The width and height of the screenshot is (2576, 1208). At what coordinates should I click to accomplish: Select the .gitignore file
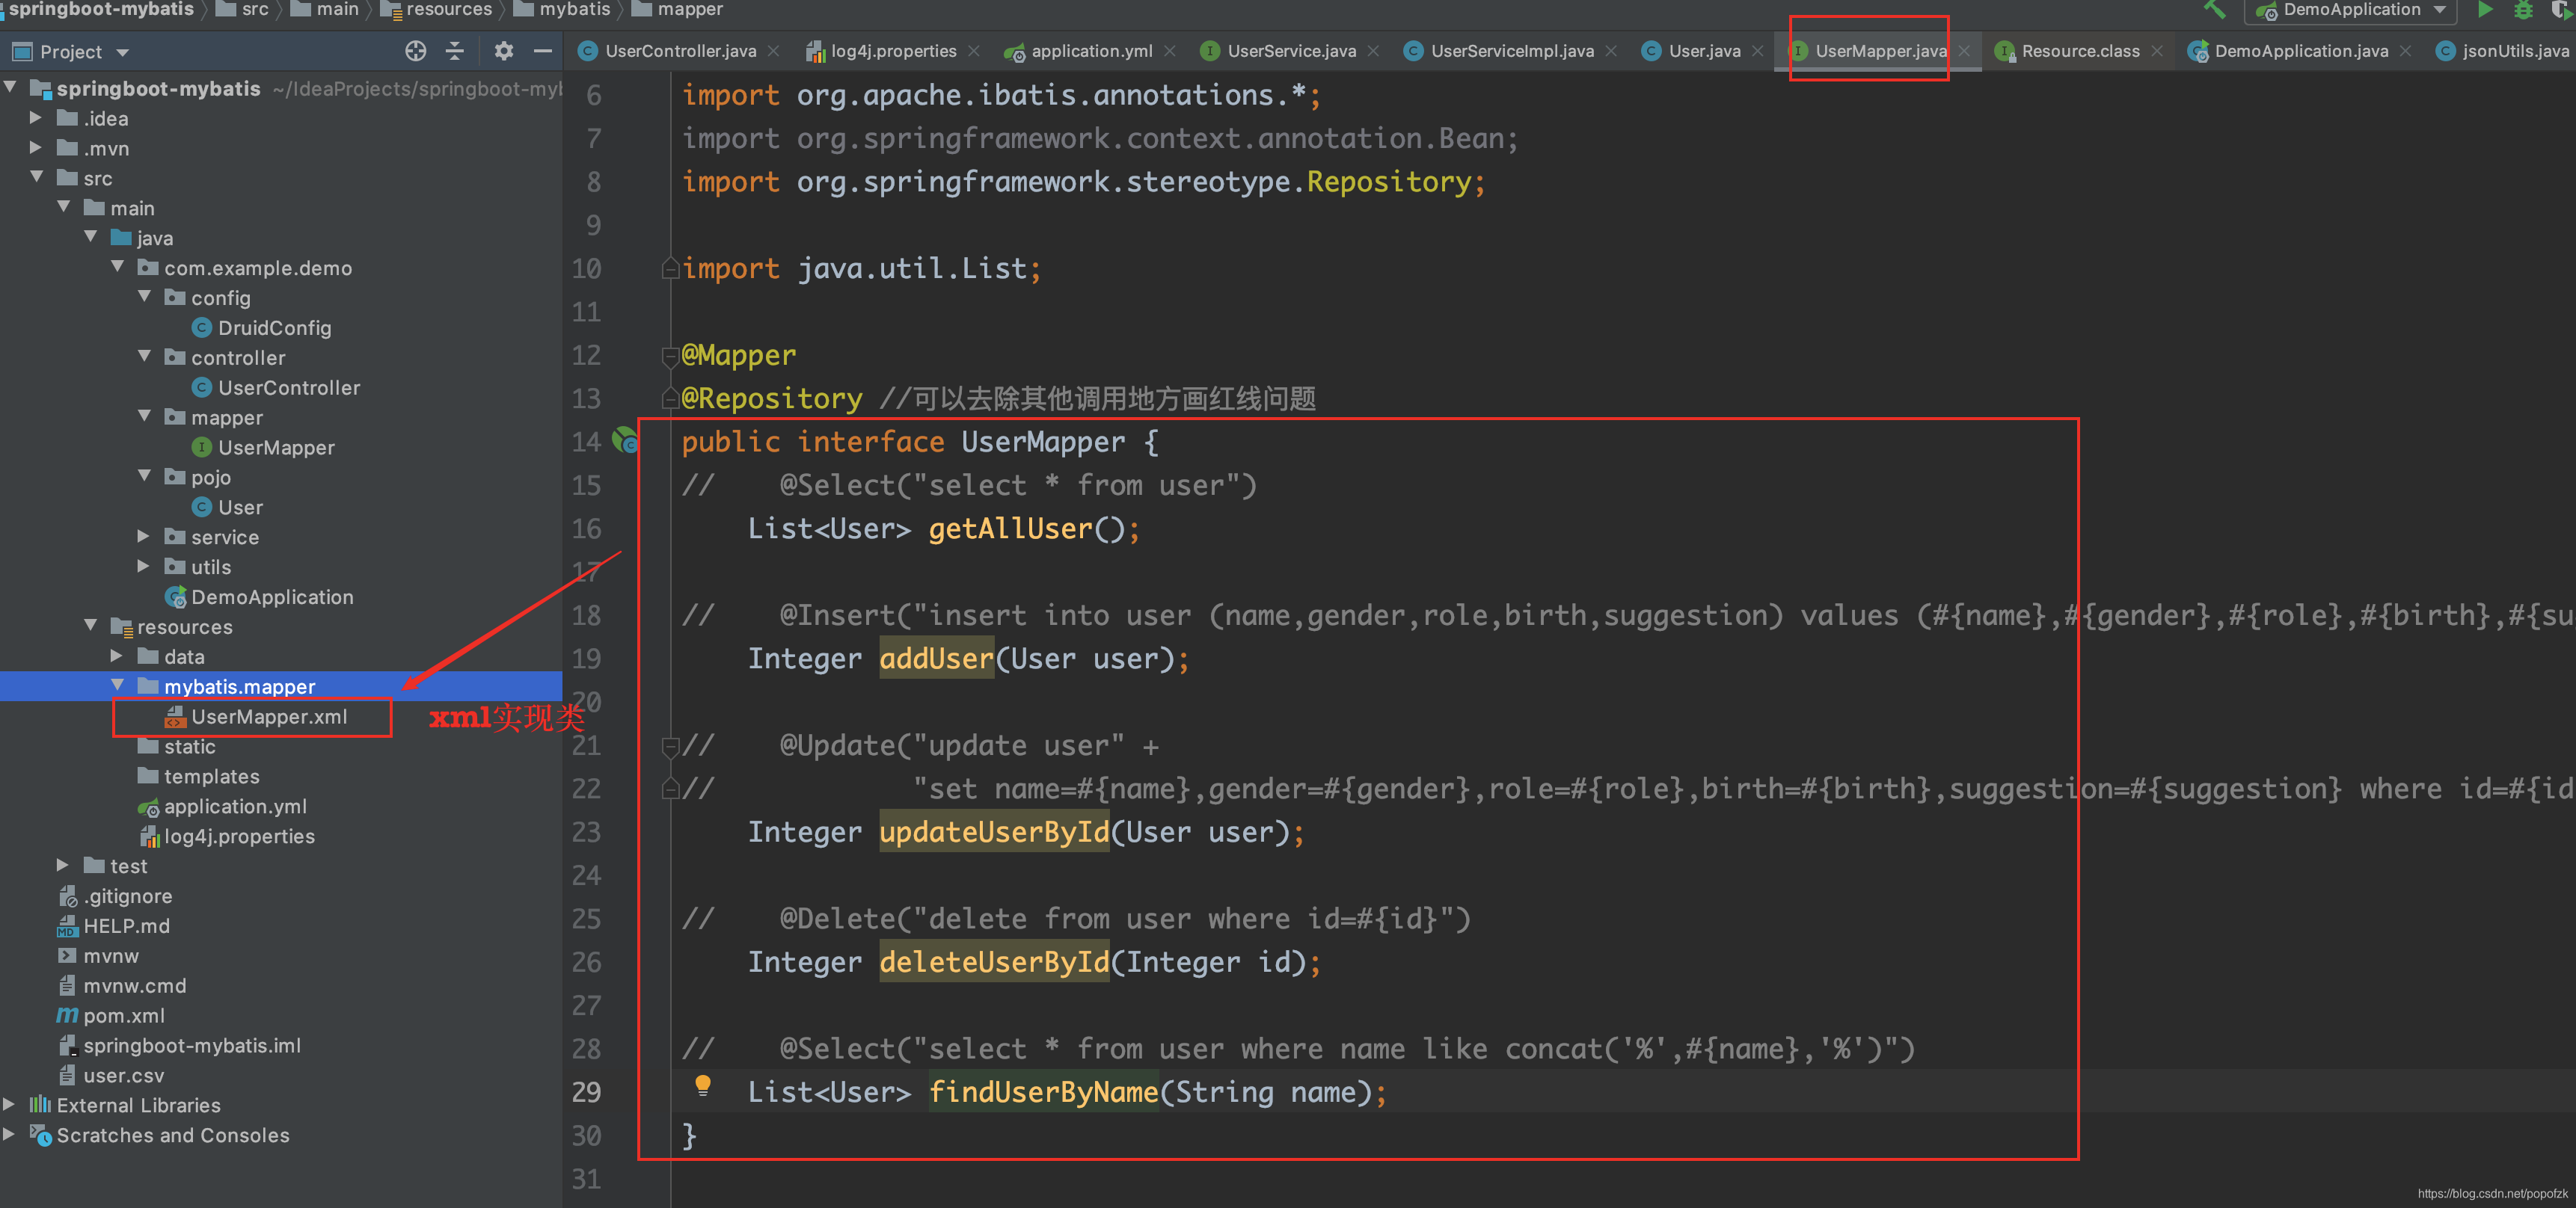click(x=127, y=896)
